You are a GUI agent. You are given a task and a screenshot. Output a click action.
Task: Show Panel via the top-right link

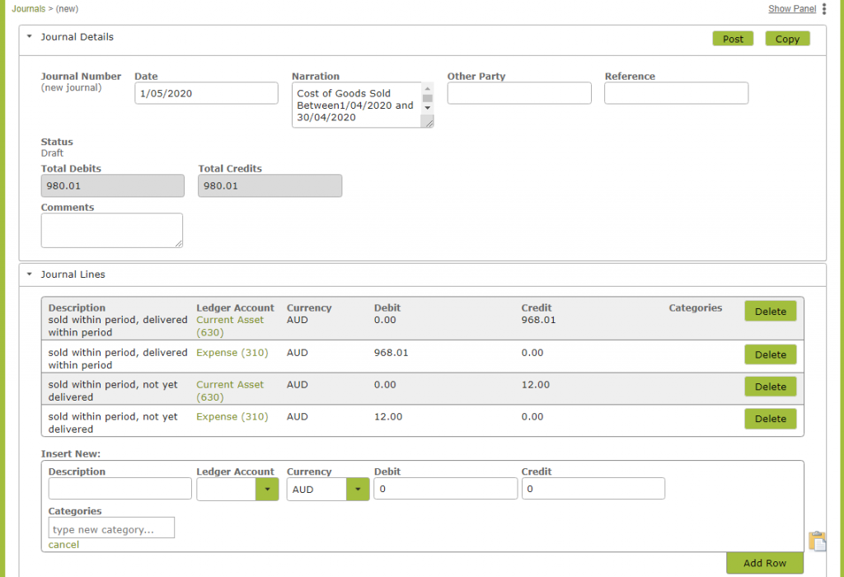click(x=790, y=8)
